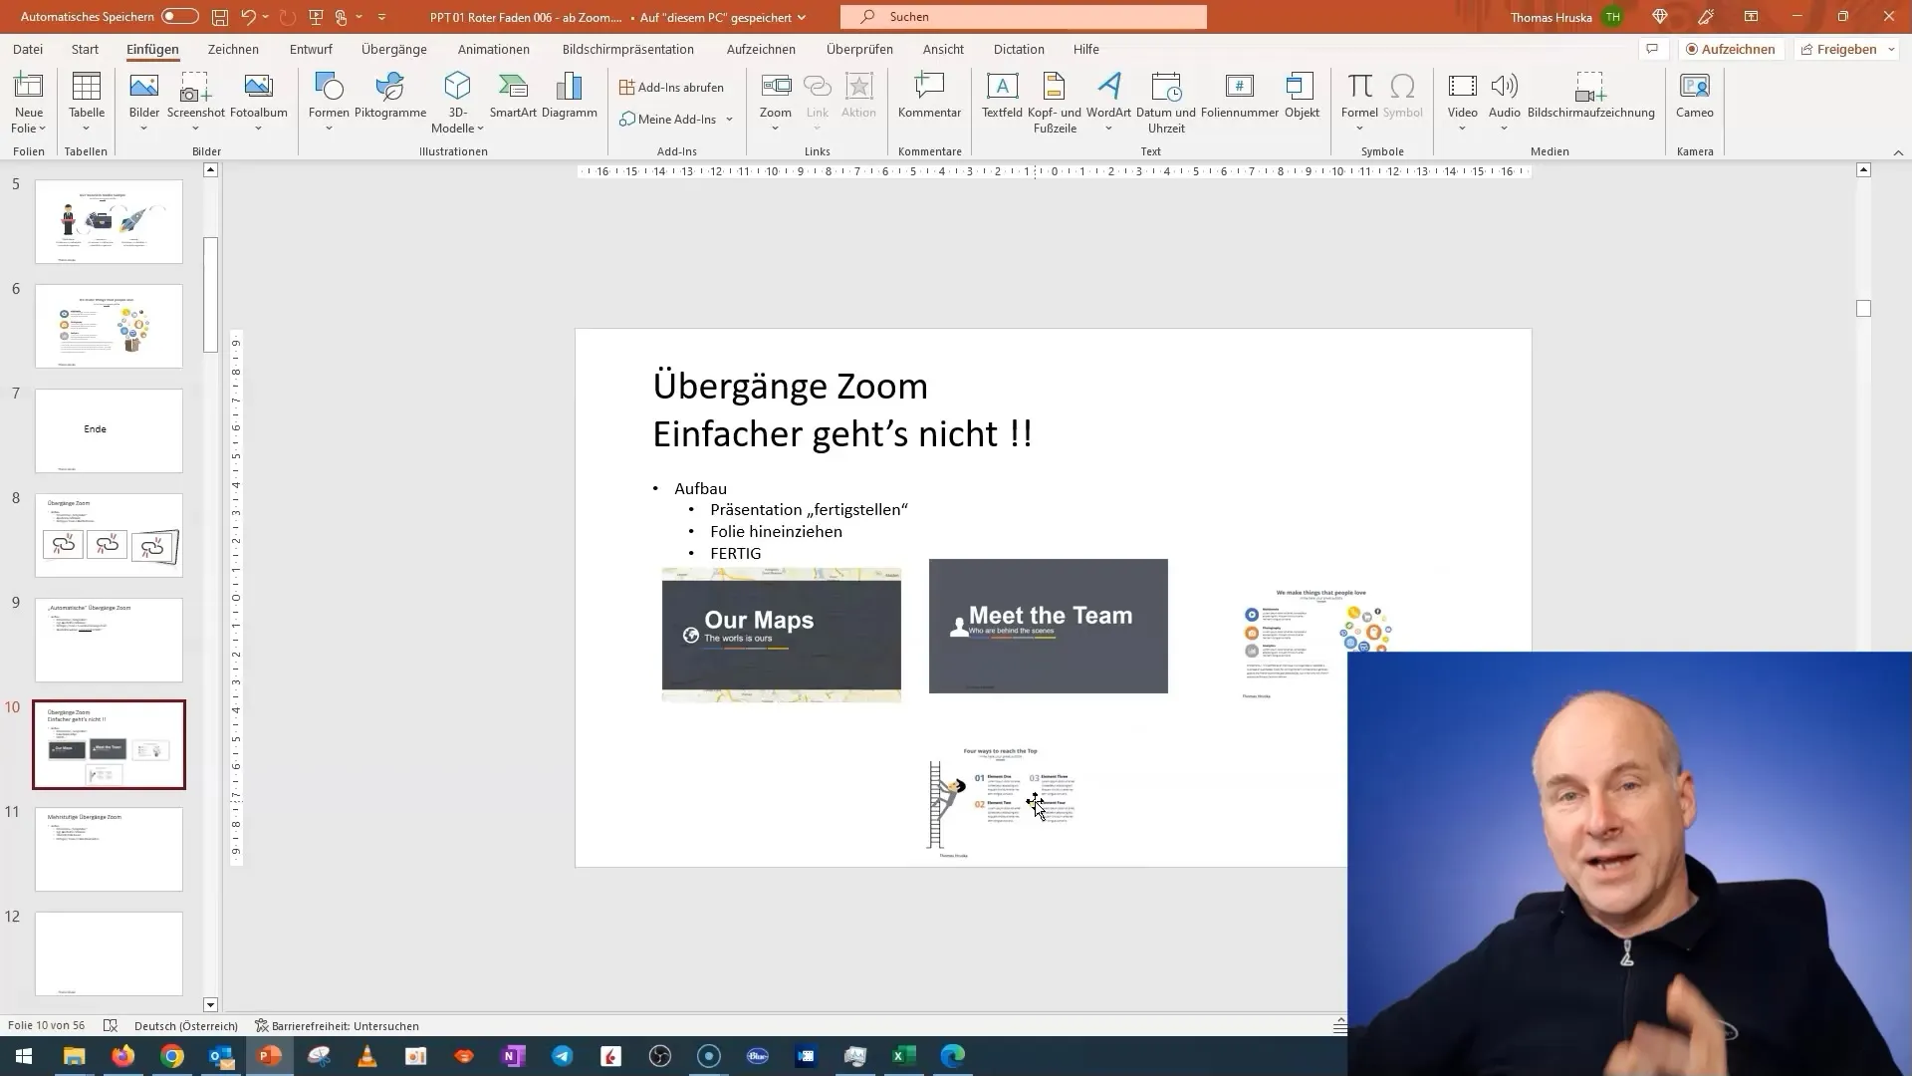1912x1076 pixels.
Task: Expand the Formen shapes dropdown
Action: tap(330, 128)
